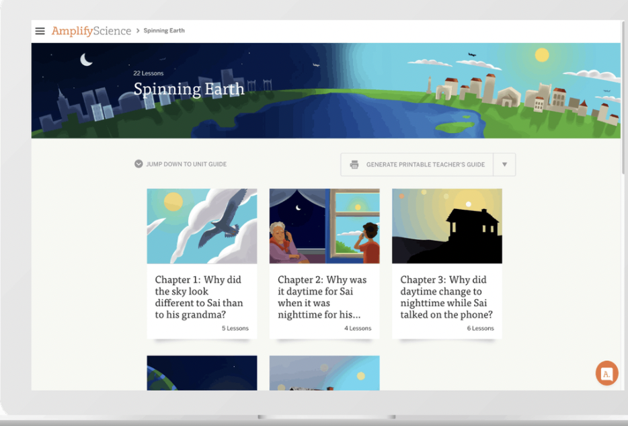Open Chapter 1 eagle-in-clouds thumbnail
The image size is (628, 426).
tap(202, 226)
